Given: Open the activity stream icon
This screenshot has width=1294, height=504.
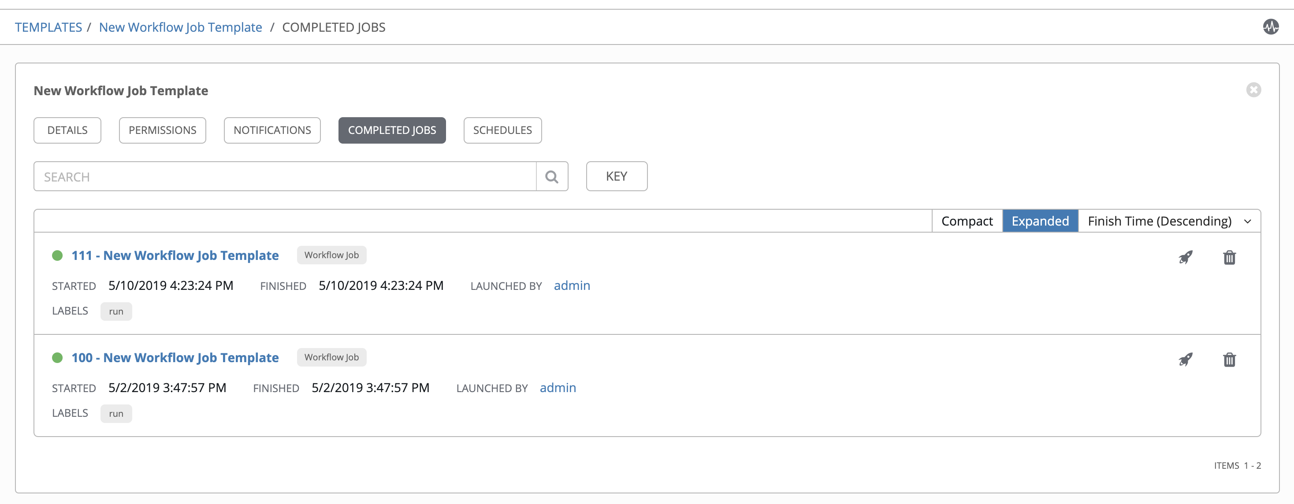Looking at the screenshot, I should [x=1270, y=27].
